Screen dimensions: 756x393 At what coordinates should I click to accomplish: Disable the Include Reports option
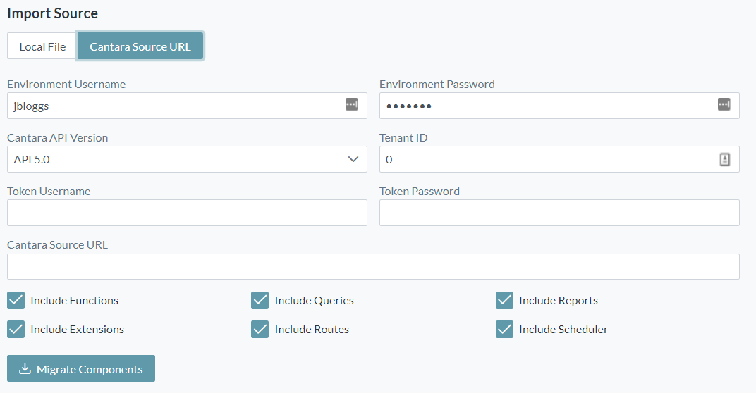(x=504, y=301)
